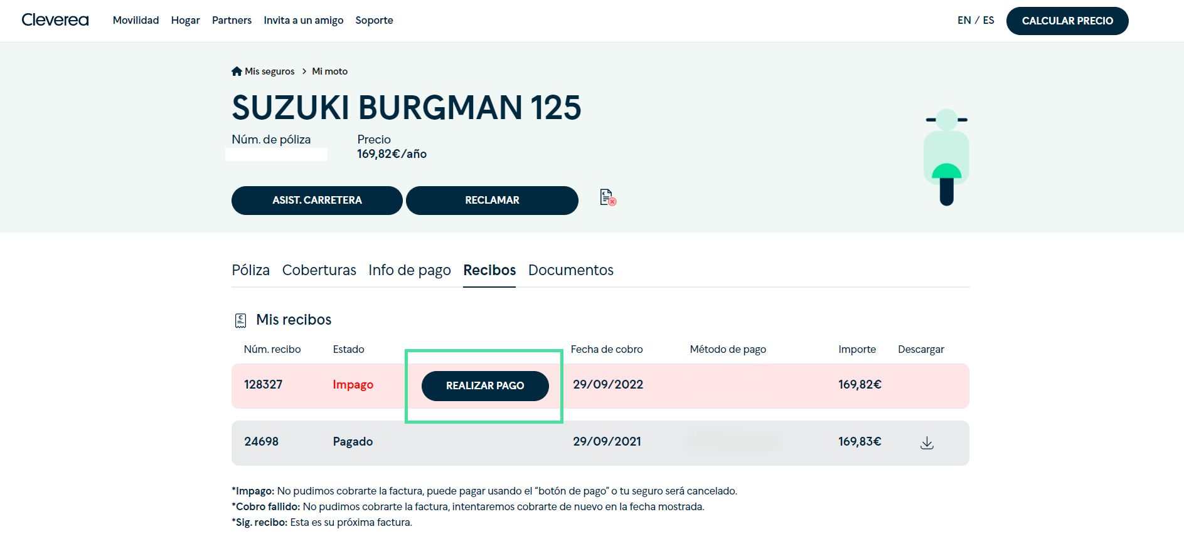Click the CALCULAR PRECIO button
Screen dimensions: 1184x534
(x=1067, y=21)
